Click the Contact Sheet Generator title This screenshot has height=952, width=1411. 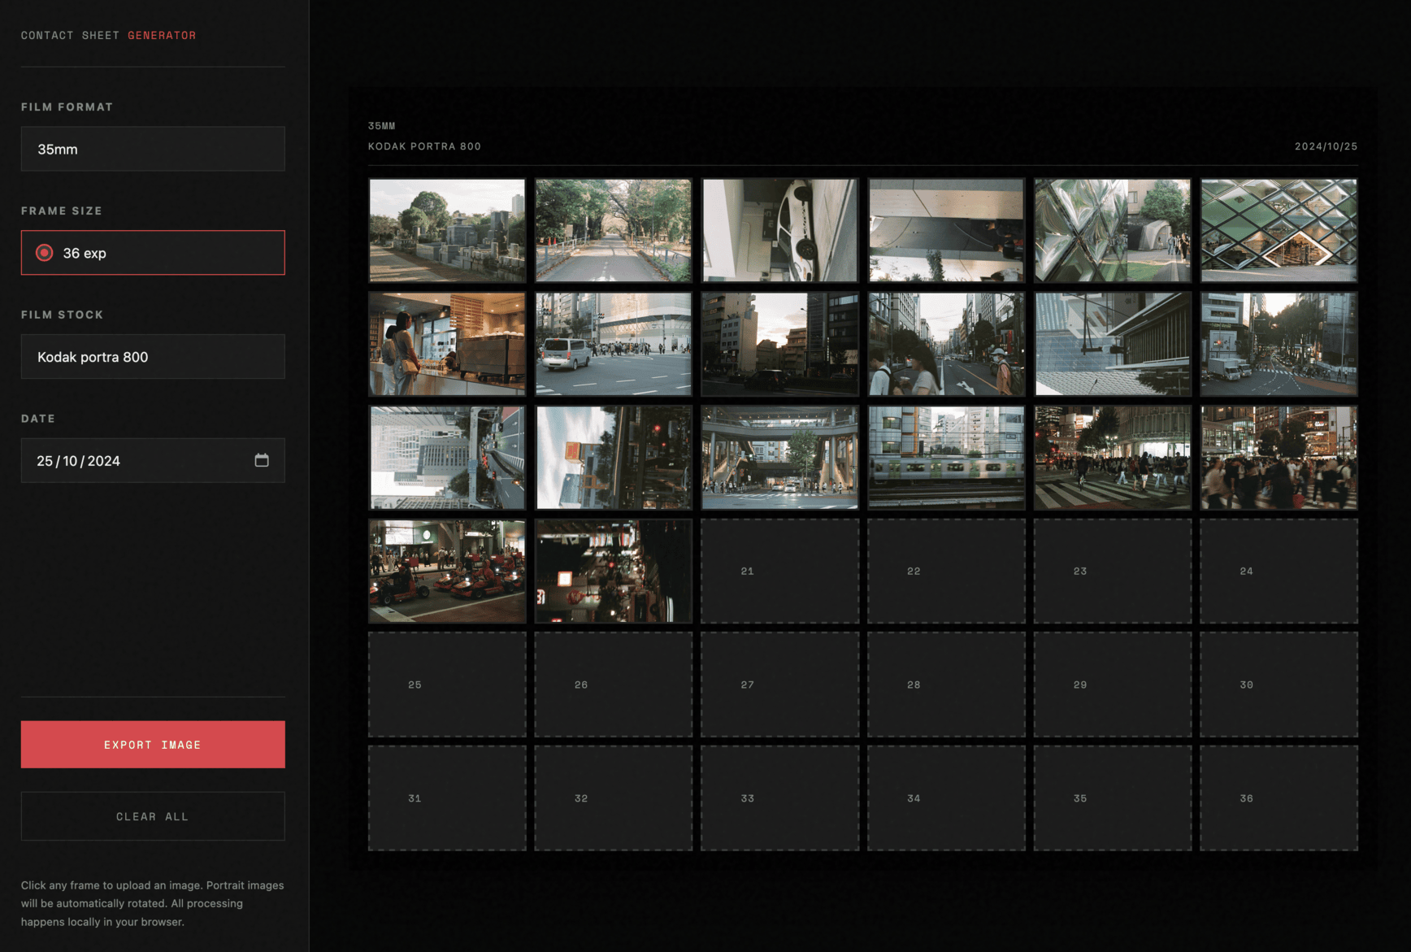click(x=108, y=36)
